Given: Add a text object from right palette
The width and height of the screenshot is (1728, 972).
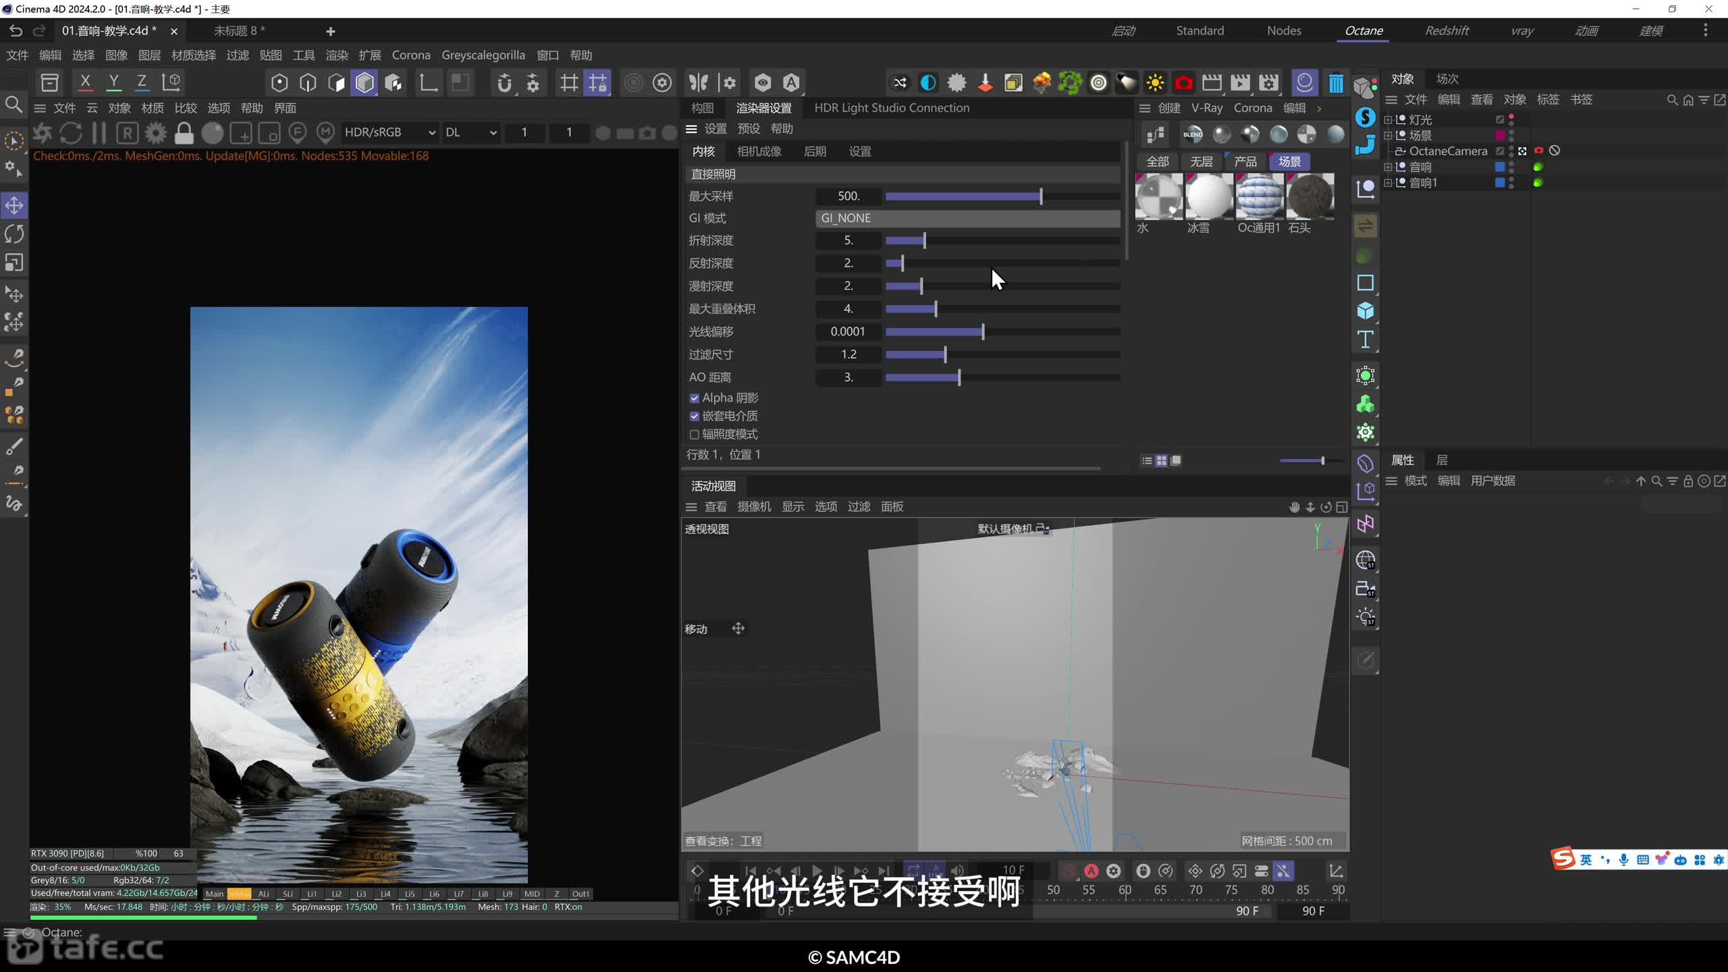Looking at the screenshot, I should [1366, 340].
